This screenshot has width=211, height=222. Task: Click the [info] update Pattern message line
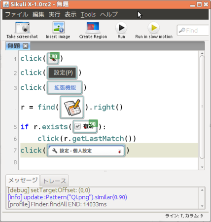pos(68,197)
